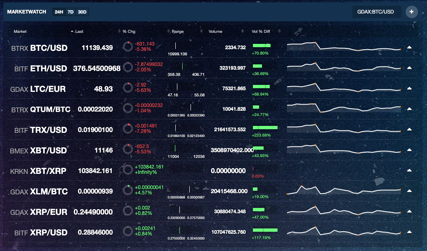Select the KRKN XBT/XRP market name
The height and width of the screenshot is (251, 427).
click(x=38, y=171)
